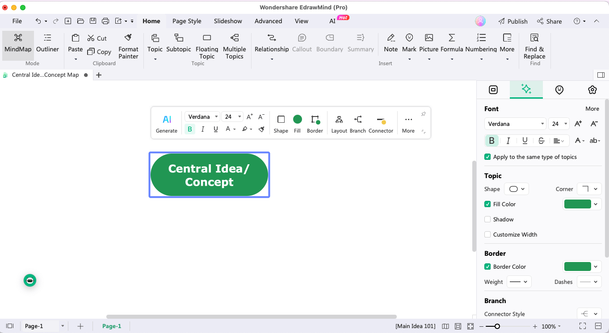609x333 pixels.
Task: Switch to Outliner mode
Action: click(47, 44)
